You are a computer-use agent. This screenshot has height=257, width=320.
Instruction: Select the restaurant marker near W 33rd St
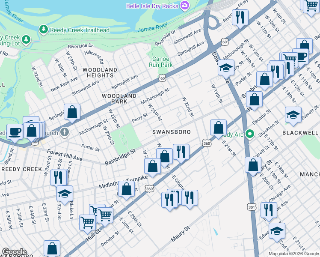tap(58, 179)
